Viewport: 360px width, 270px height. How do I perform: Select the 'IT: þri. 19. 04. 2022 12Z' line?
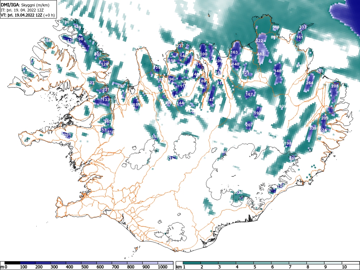pos(22,10)
